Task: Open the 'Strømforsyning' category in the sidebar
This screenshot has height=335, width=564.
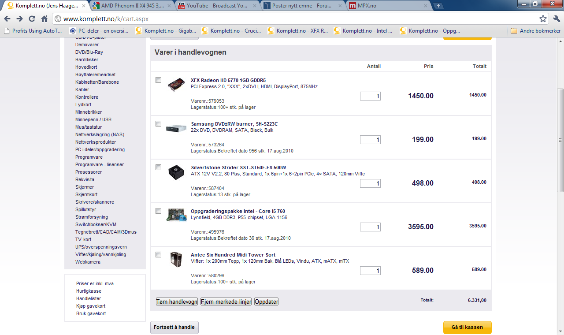Action: (92, 217)
